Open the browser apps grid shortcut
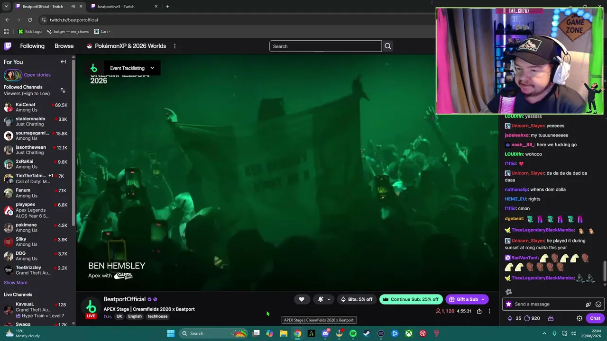The height and width of the screenshot is (341, 607). coord(6,32)
